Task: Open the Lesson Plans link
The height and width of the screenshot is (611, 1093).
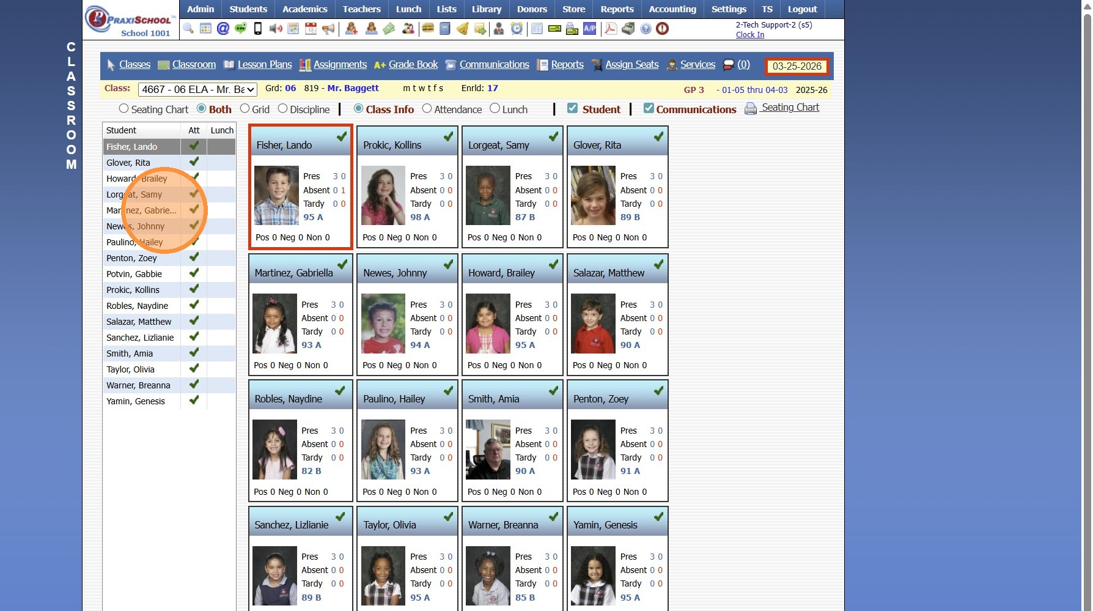Action: (265, 65)
